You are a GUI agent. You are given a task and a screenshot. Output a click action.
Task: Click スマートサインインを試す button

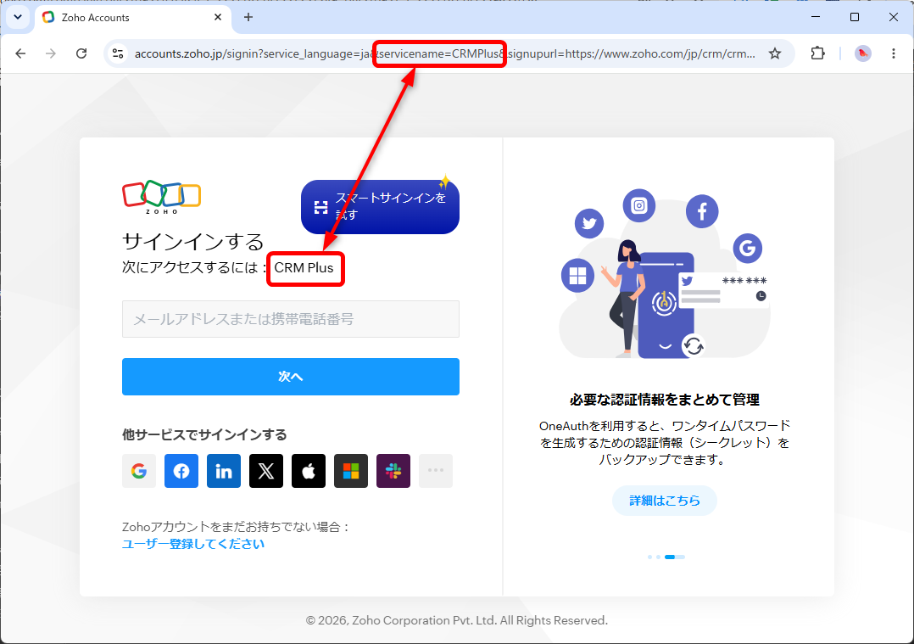[x=380, y=206]
